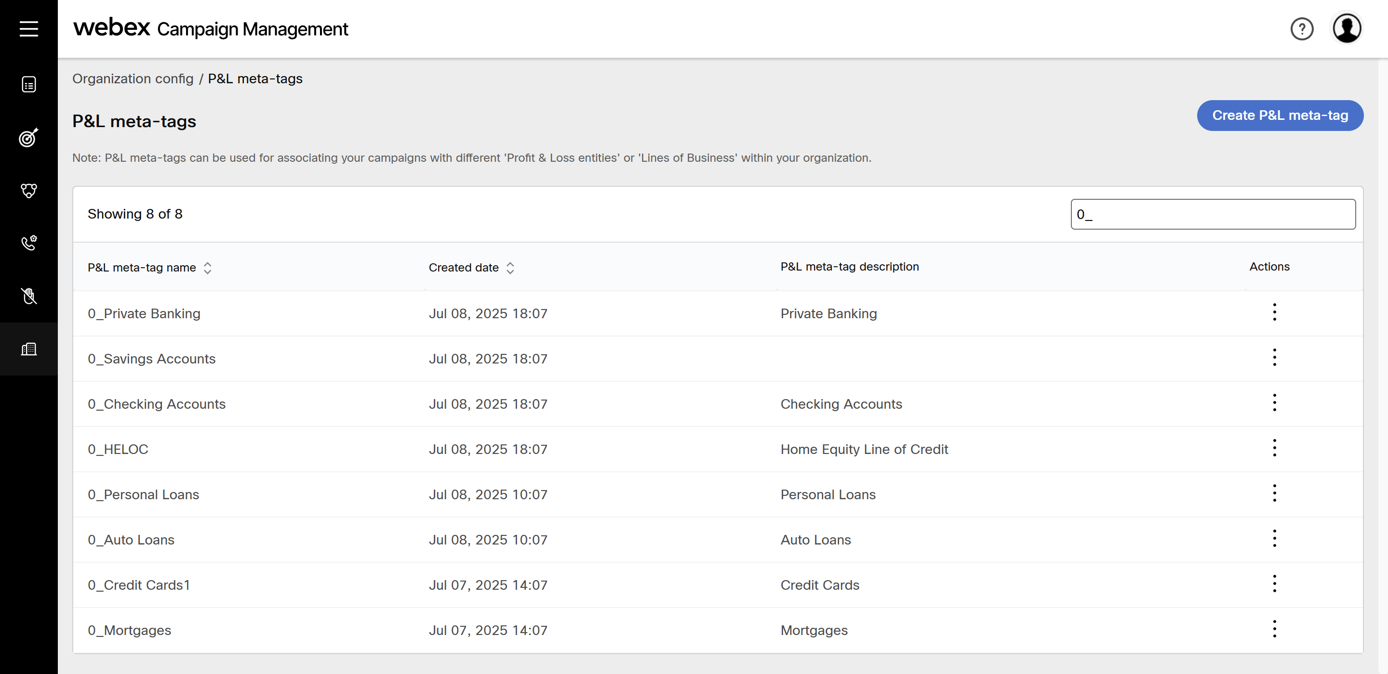Open the hamburger navigation menu
Screen dimensions: 1388x674
click(x=28, y=28)
